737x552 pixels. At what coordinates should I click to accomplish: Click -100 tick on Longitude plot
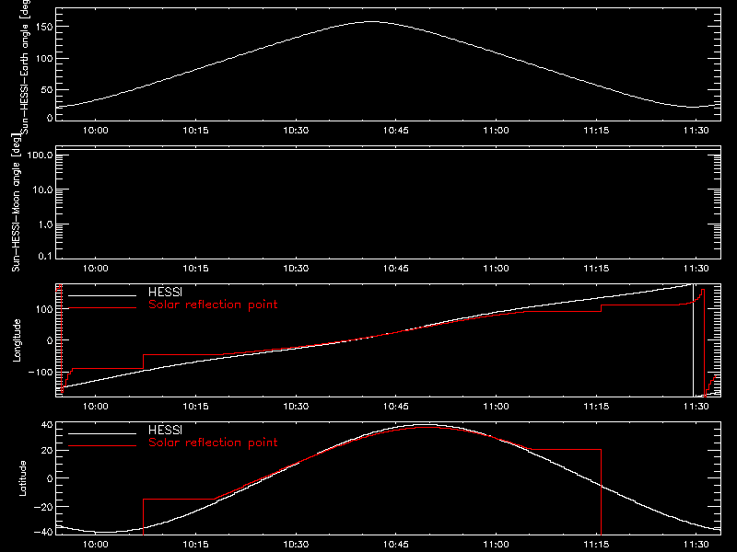point(41,373)
